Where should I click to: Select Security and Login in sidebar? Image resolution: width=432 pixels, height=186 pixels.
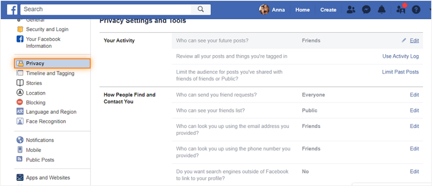[47, 29]
